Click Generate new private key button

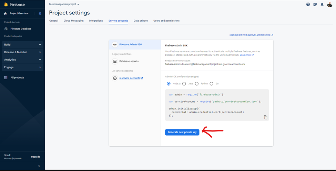click(182, 132)
